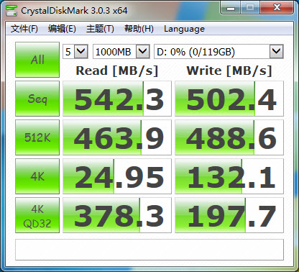
Task: Open the Language menu
Action: [x=184, y=29]
